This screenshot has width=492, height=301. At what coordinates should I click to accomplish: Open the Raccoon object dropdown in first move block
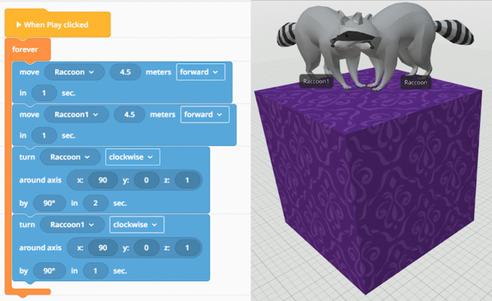[74, 72]
